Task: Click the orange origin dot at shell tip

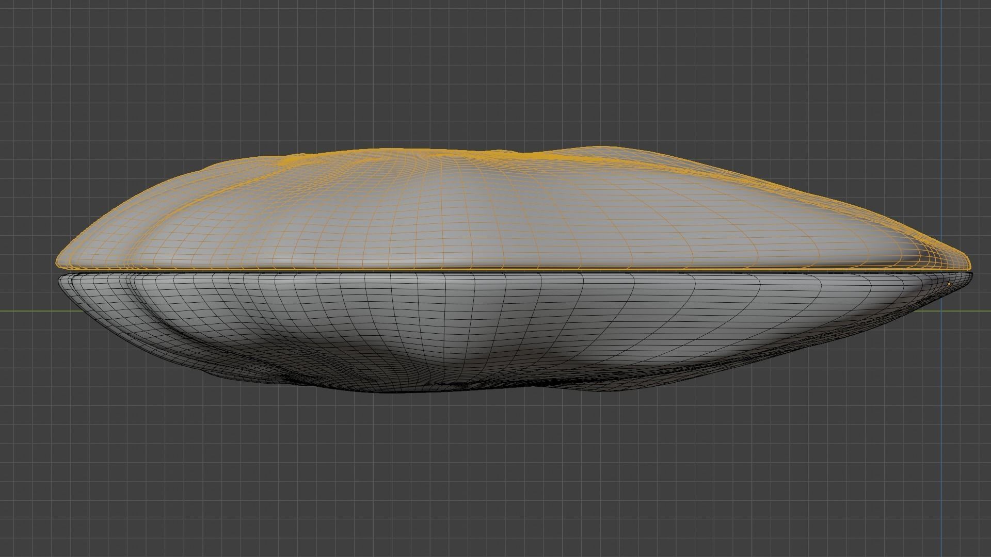Action: [949, 284]
